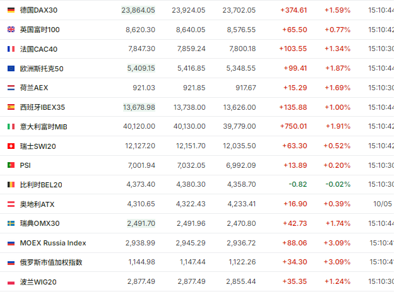Click the Spanish flag icon beside 西班牙IBEX35
Image resolution: width=397 pixels, height=294 pixels.
pyautogui.click(x=11, y=107)
